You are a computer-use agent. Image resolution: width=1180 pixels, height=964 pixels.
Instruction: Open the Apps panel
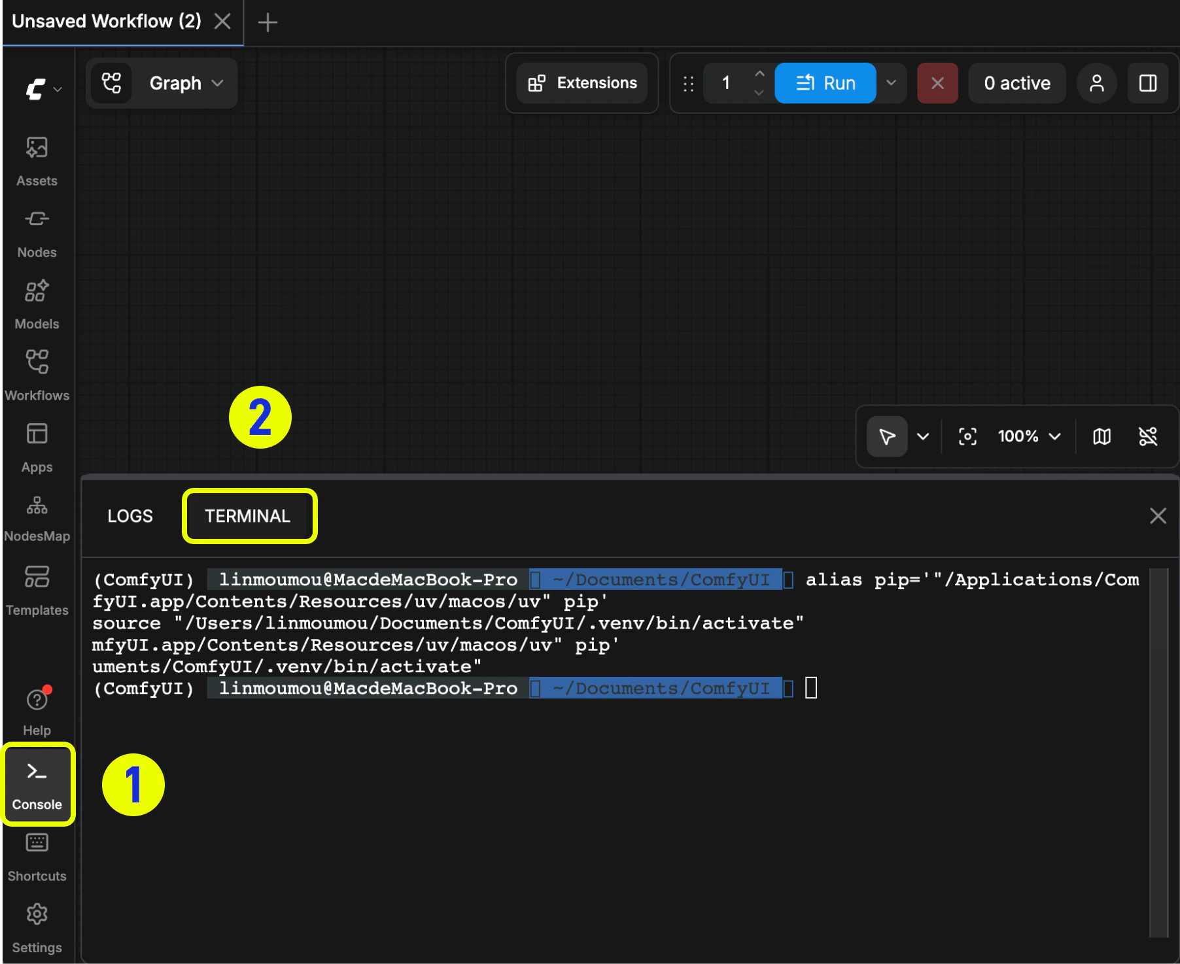tap(37, 445)
